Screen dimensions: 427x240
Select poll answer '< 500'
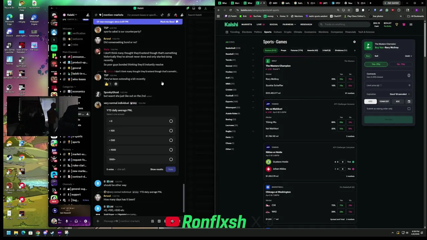(141, 140)
